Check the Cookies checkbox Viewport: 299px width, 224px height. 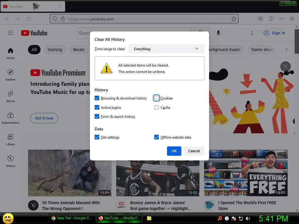(x=157, y=98)
